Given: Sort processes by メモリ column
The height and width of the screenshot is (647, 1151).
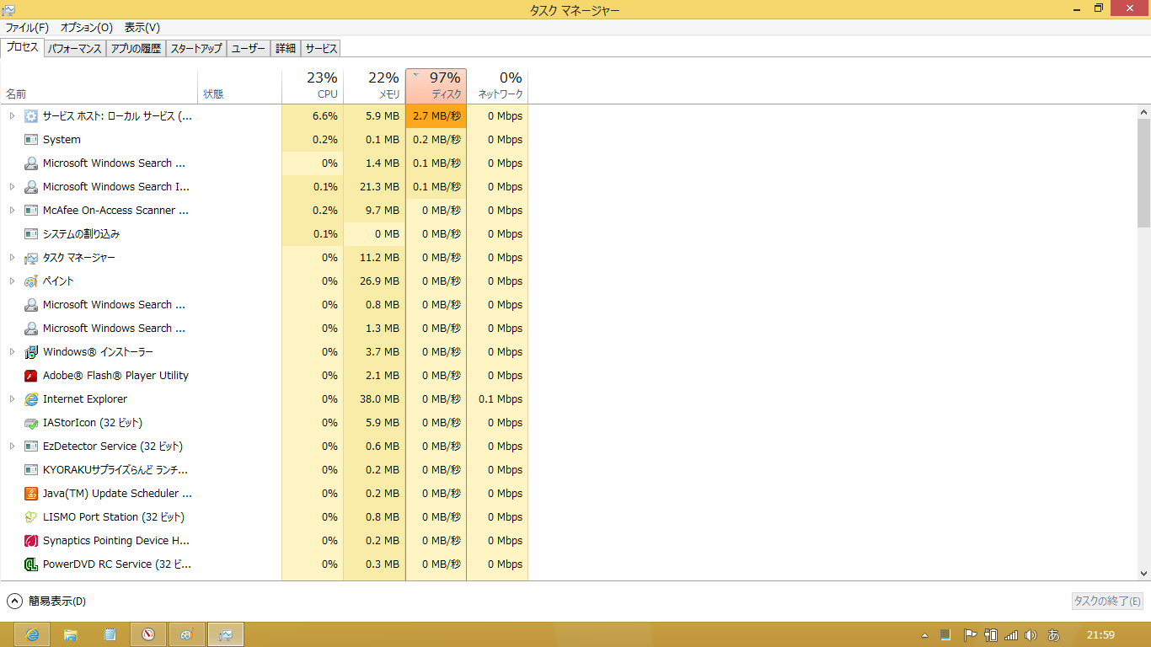Looking at the screenshot, I should coord(374,86).
